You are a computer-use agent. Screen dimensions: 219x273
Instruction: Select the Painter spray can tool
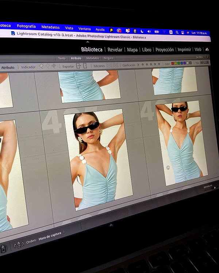point(3,249)
